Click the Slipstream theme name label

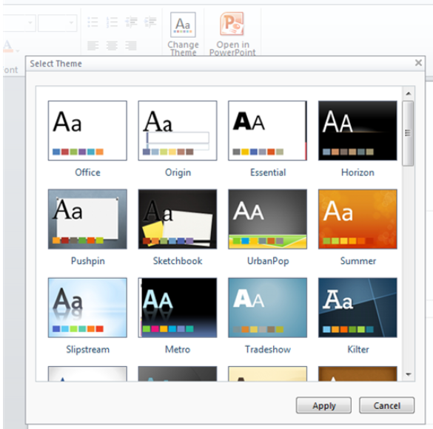tap(87, 350)
